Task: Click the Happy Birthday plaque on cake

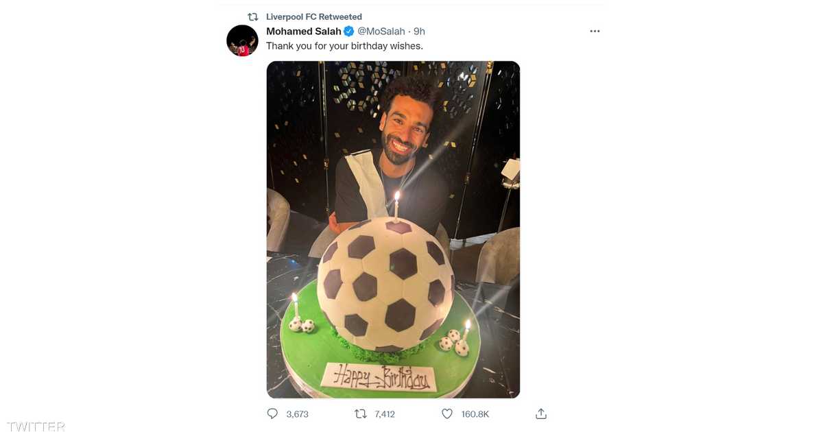Action: (379, 377)
